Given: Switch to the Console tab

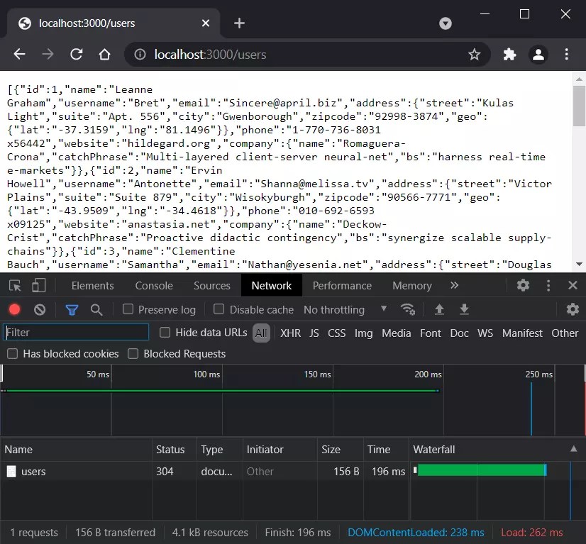Looking at the screenshot, I should pyautogui.click(x=153, y=285).
